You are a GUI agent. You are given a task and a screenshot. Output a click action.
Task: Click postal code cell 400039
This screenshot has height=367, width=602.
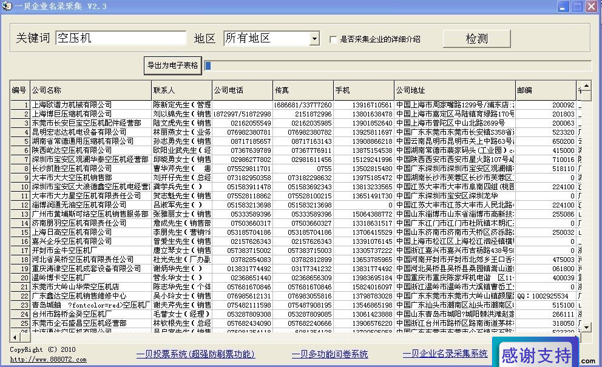pos(546,278)
